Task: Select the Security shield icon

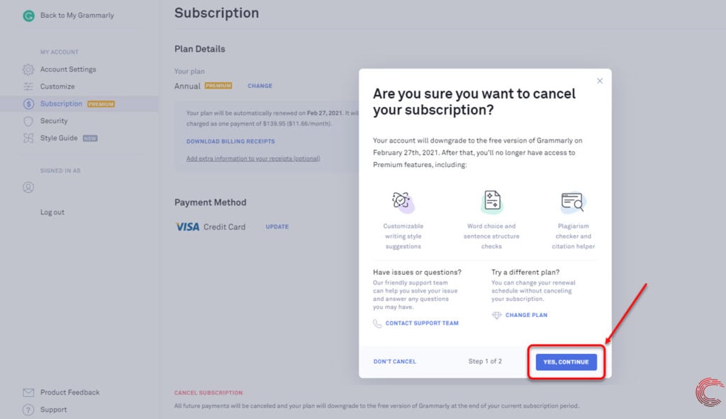Action: coord(28,121)
